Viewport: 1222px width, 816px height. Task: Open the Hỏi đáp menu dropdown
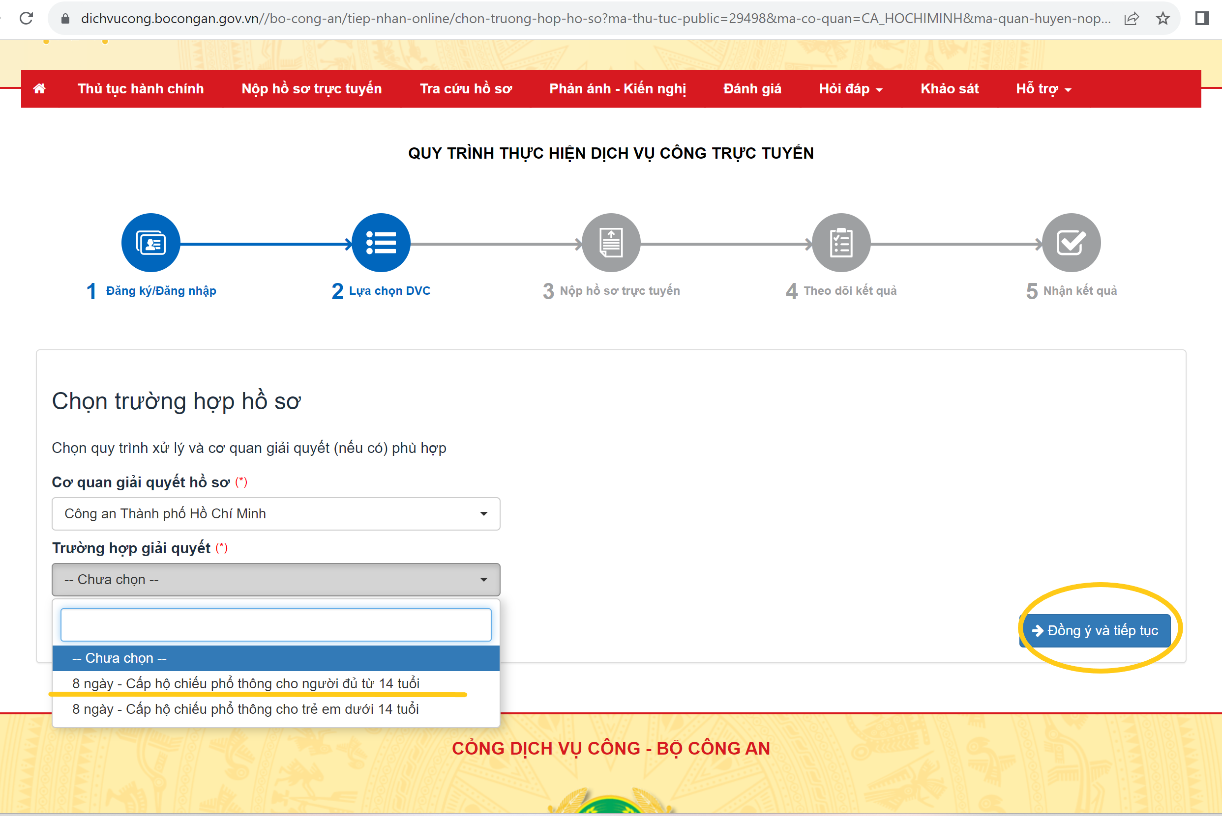coord(850,89)
